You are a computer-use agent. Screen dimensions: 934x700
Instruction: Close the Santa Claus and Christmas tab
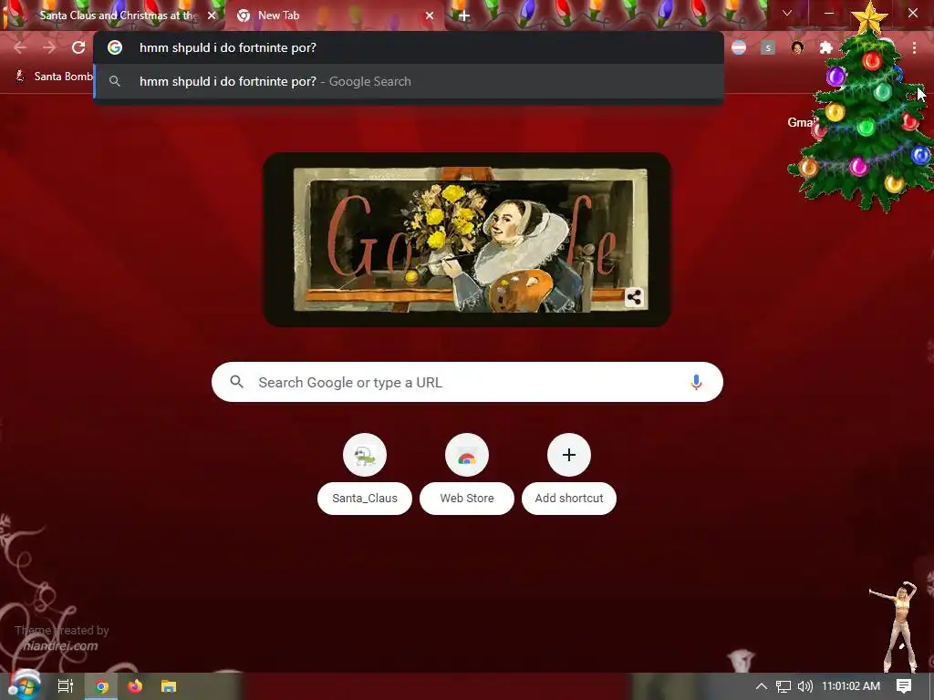click(x=212, y=15)
